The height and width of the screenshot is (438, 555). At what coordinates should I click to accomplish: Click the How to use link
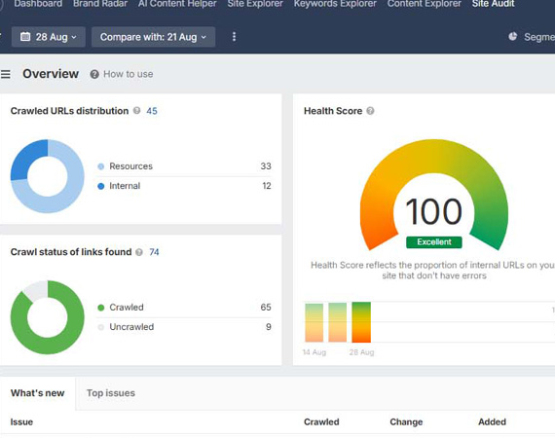pos(129,74)
